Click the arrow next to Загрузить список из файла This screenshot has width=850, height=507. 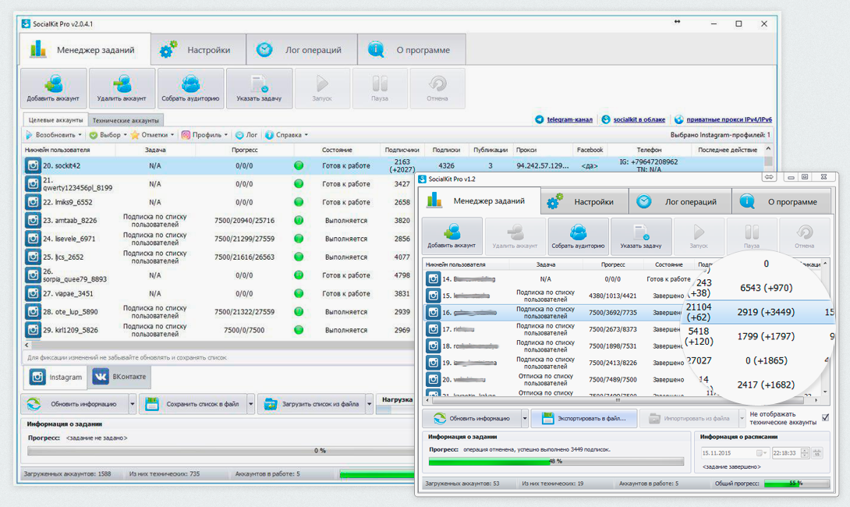pos(369,404)
